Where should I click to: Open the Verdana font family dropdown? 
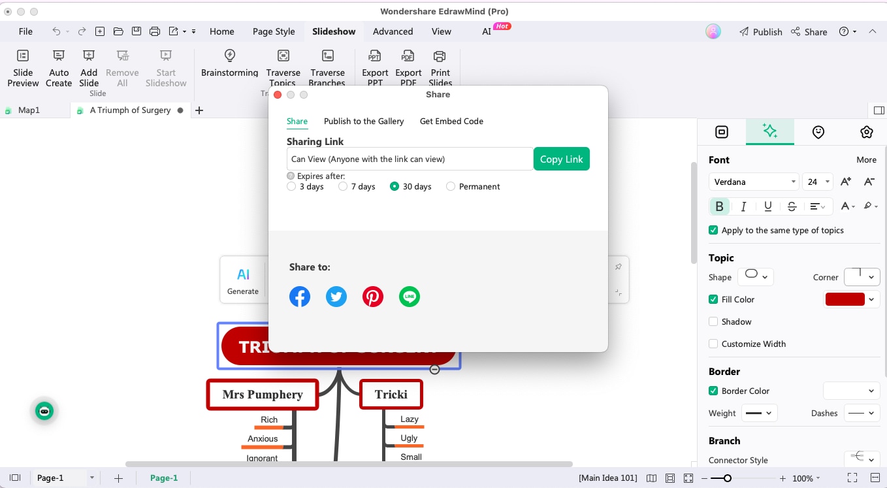pos(754,182)
